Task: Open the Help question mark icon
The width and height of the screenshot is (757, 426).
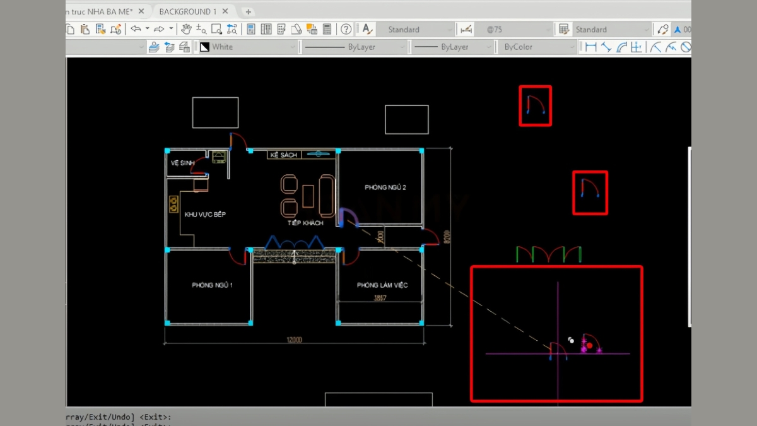Action: [346, 29]
